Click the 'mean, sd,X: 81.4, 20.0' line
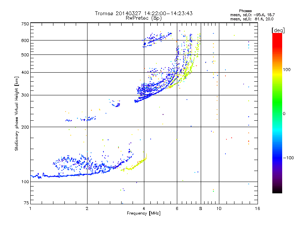Image resolution: width=303 pixels, height=227 pixels. pos(252,19)
